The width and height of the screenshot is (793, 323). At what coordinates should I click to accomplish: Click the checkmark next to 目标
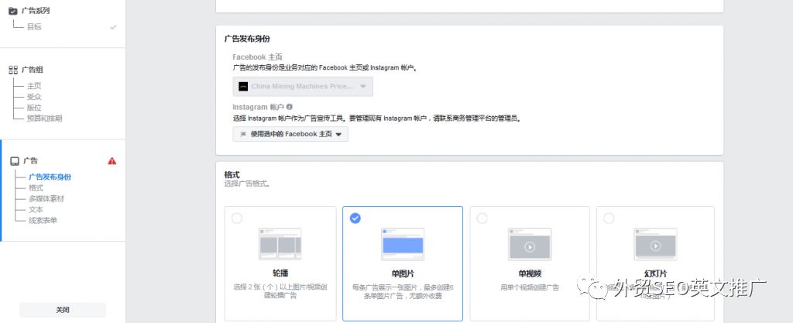(x=113, y=27)
